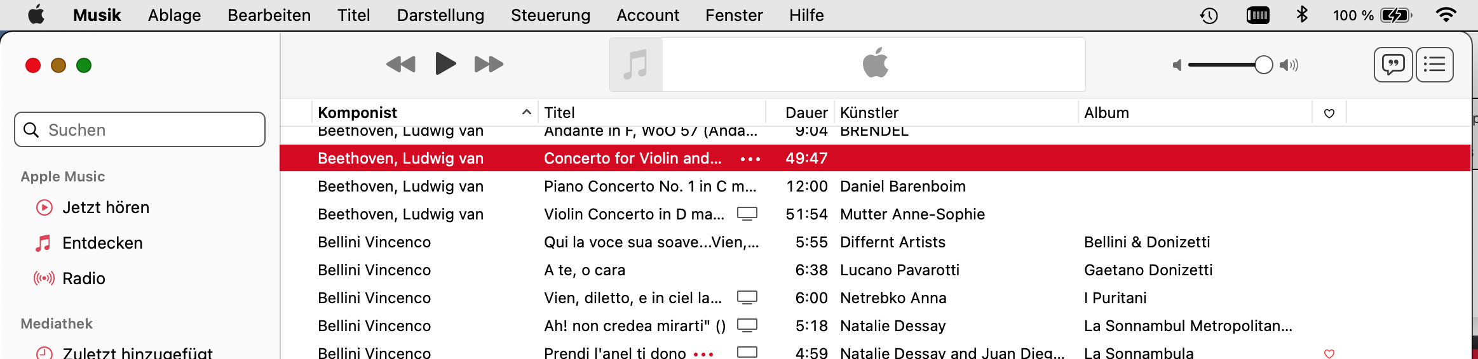This screenshot has height=359, width=1478.
Task: Adjust the volume slider knob
Action: 1264,65
